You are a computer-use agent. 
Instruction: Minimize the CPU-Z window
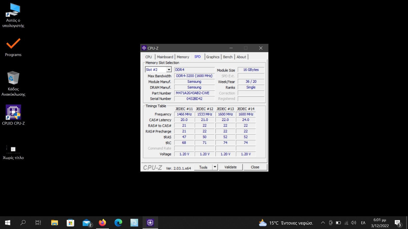[231, 48]
